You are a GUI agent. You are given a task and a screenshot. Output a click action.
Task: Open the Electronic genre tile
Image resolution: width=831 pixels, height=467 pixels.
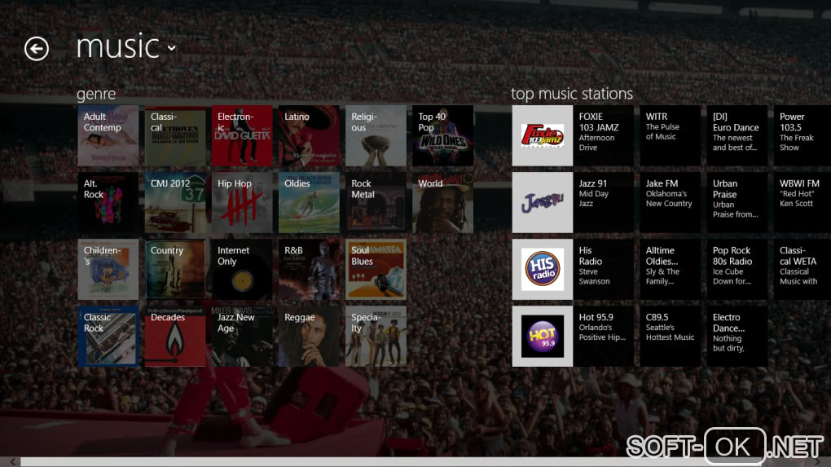pos(242,136)
